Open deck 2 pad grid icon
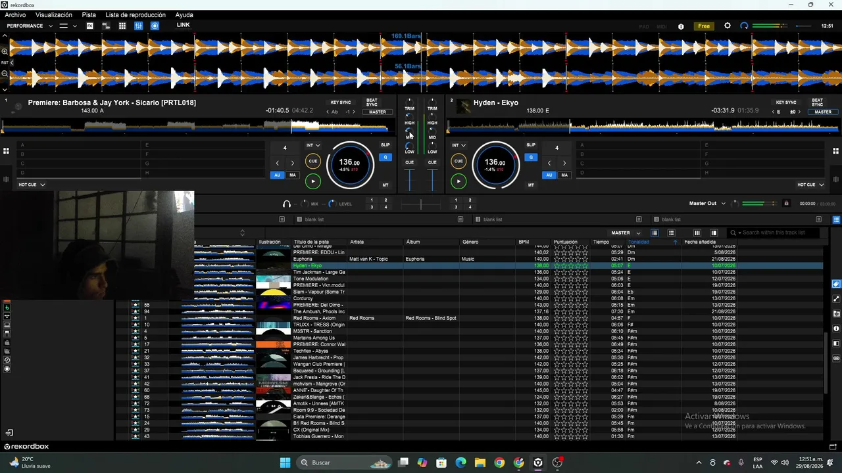Image resolution: width=842 pixels, height=473 pixels. pos(836,151)
